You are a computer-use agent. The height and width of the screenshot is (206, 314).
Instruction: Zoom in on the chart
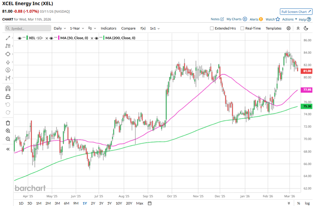click(x=8, y=131)
